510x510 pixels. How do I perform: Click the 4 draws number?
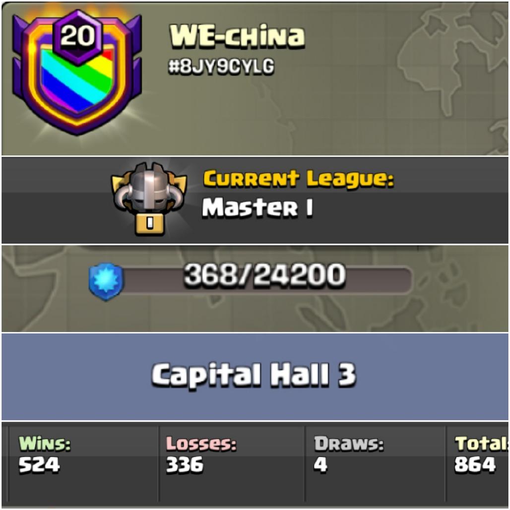[320, 464]
